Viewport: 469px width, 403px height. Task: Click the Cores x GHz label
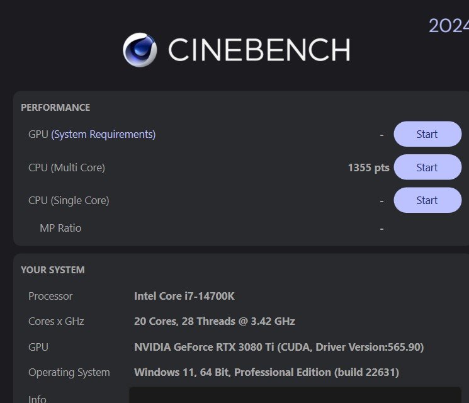[56, 321]
